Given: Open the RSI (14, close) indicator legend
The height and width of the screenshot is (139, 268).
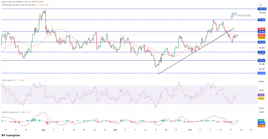Looking at the screenshot, I should 8,80.
